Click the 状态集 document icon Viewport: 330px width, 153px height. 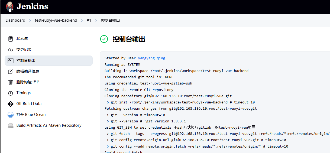pyautogui.click(x=11, y=39)
